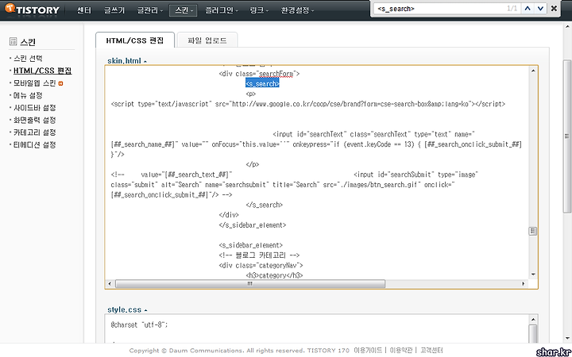This screenshot has width=572, height=357.
Task: Click the <h3>category</h3> line
Action: (274, 275)
